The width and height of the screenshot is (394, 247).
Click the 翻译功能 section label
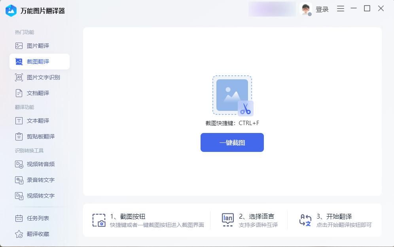click(x=25, y=107)
